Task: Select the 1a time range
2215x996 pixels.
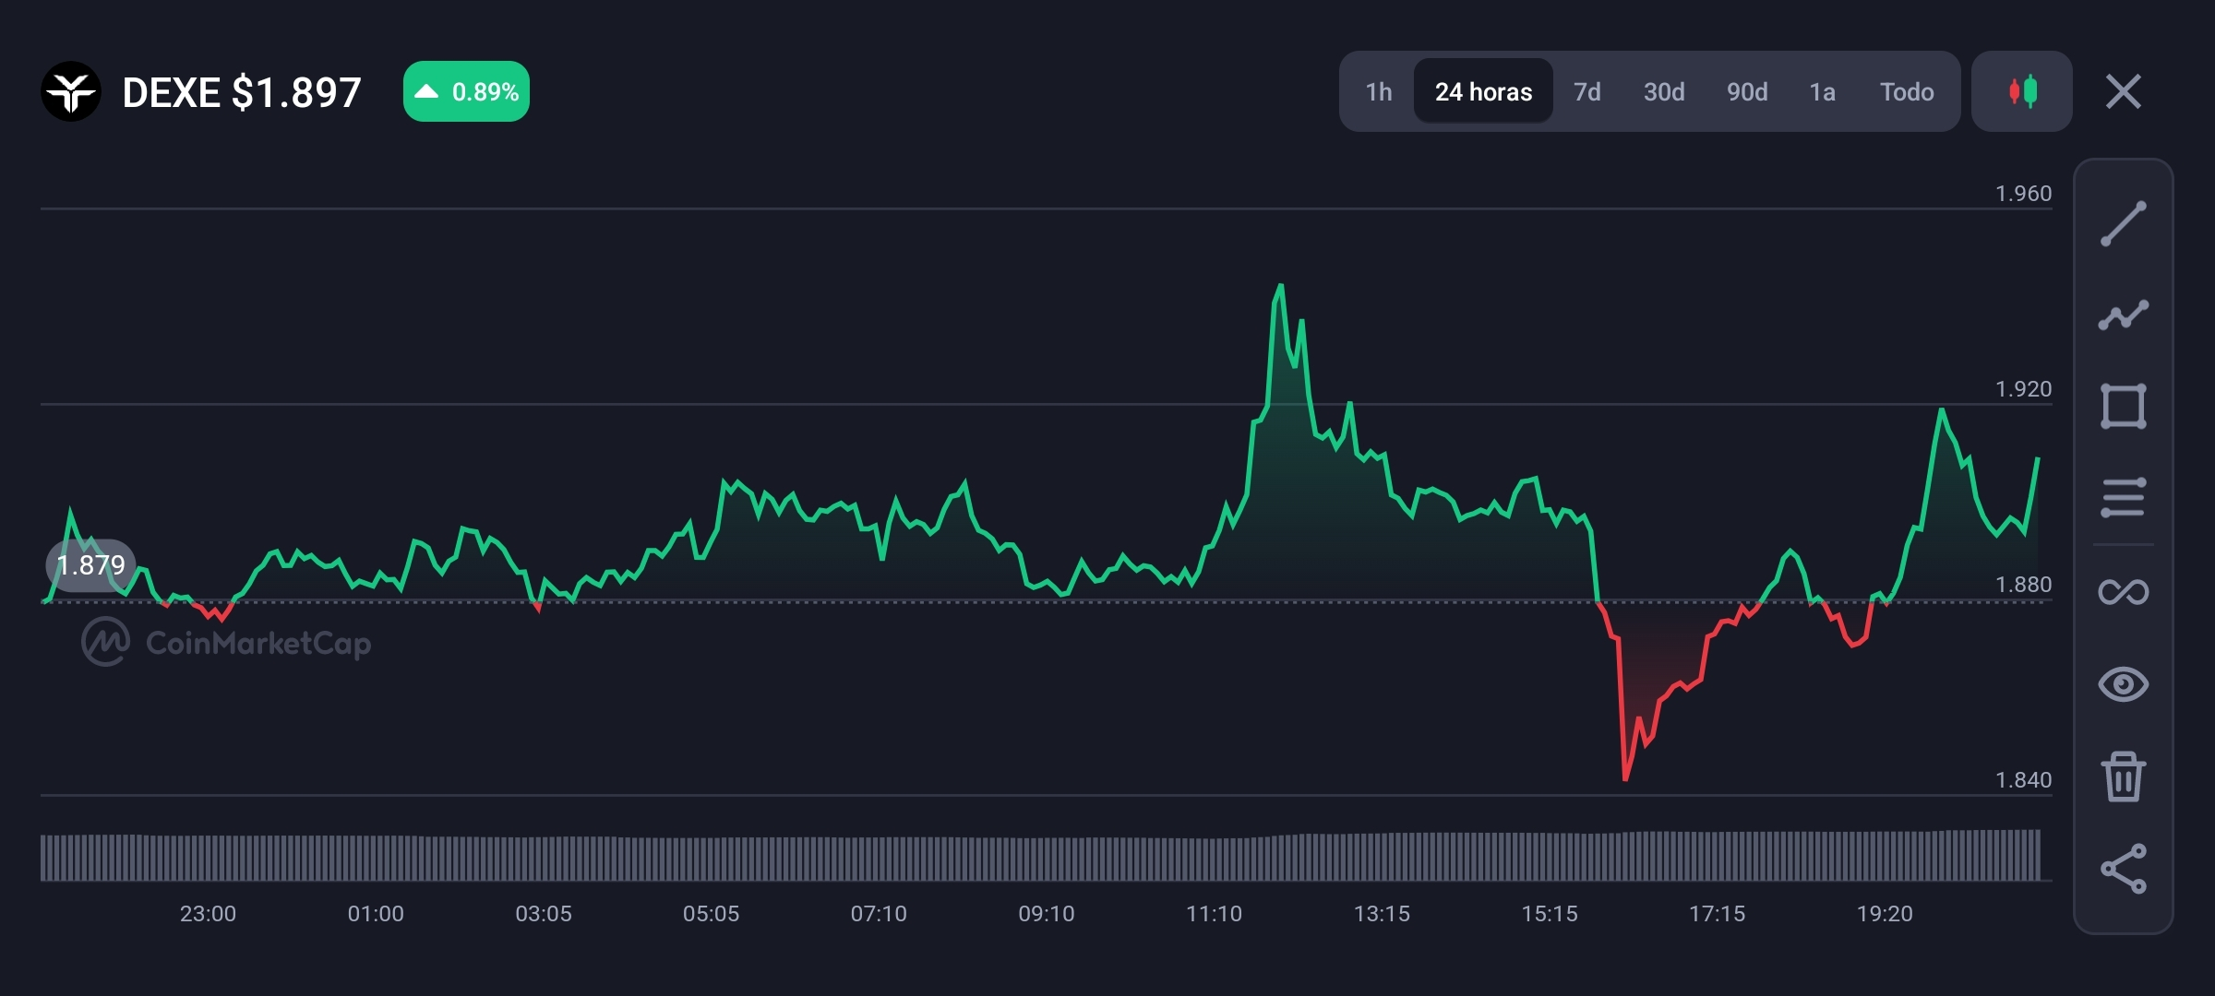Action: (1822, 91)
